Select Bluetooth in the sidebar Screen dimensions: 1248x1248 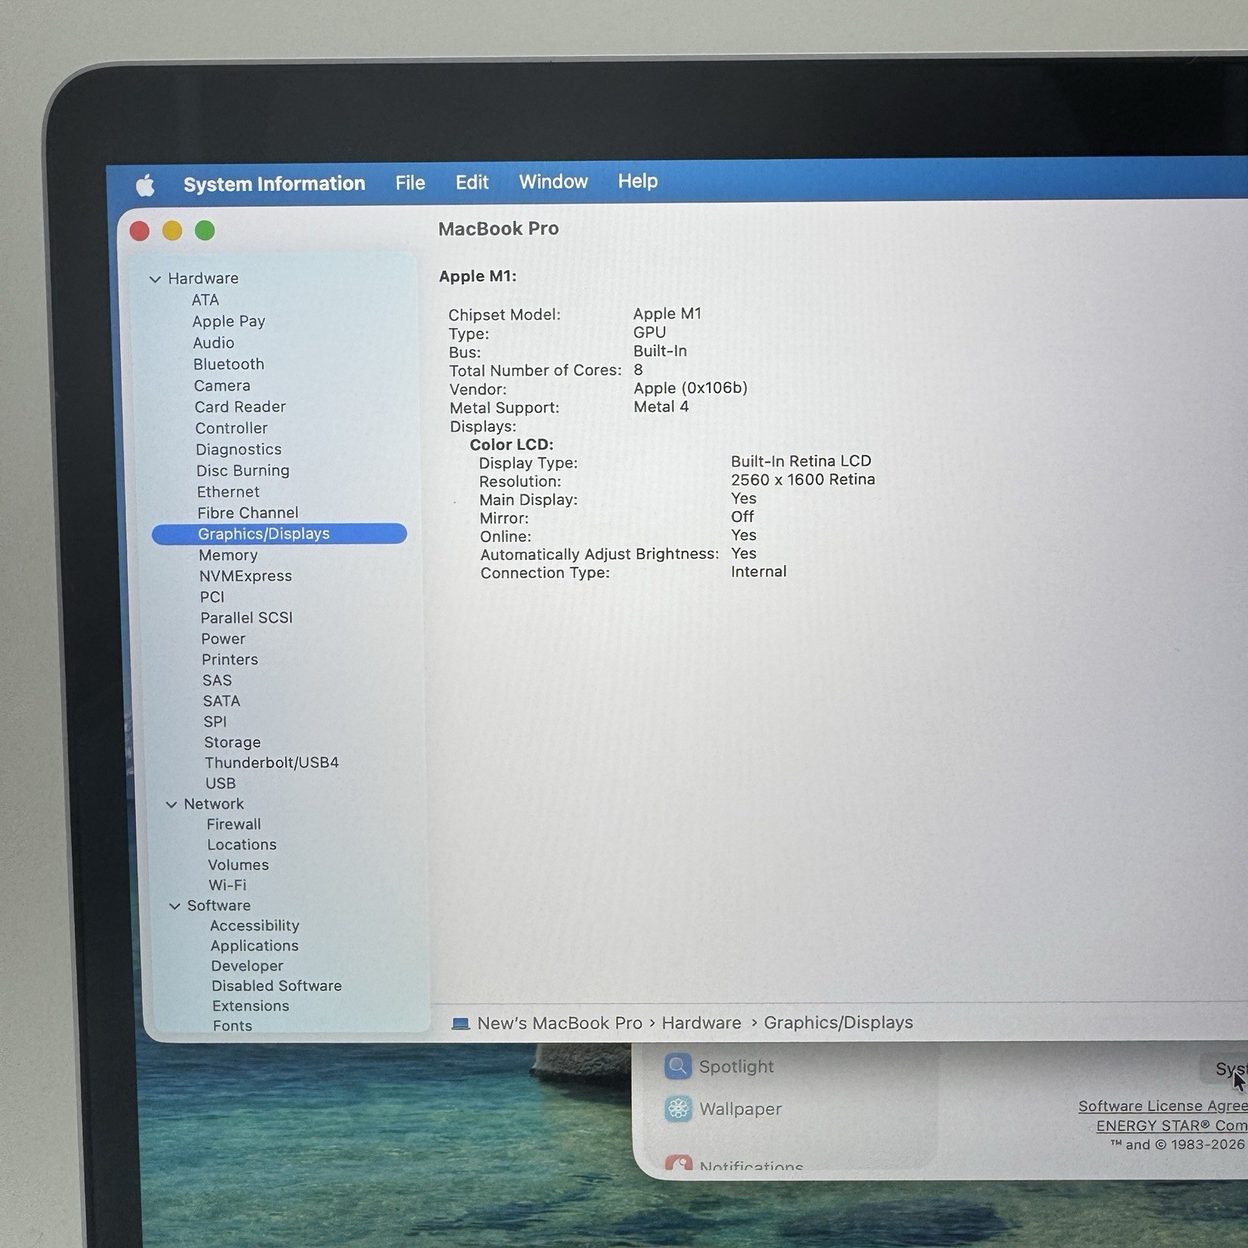[x=229, y=364]
